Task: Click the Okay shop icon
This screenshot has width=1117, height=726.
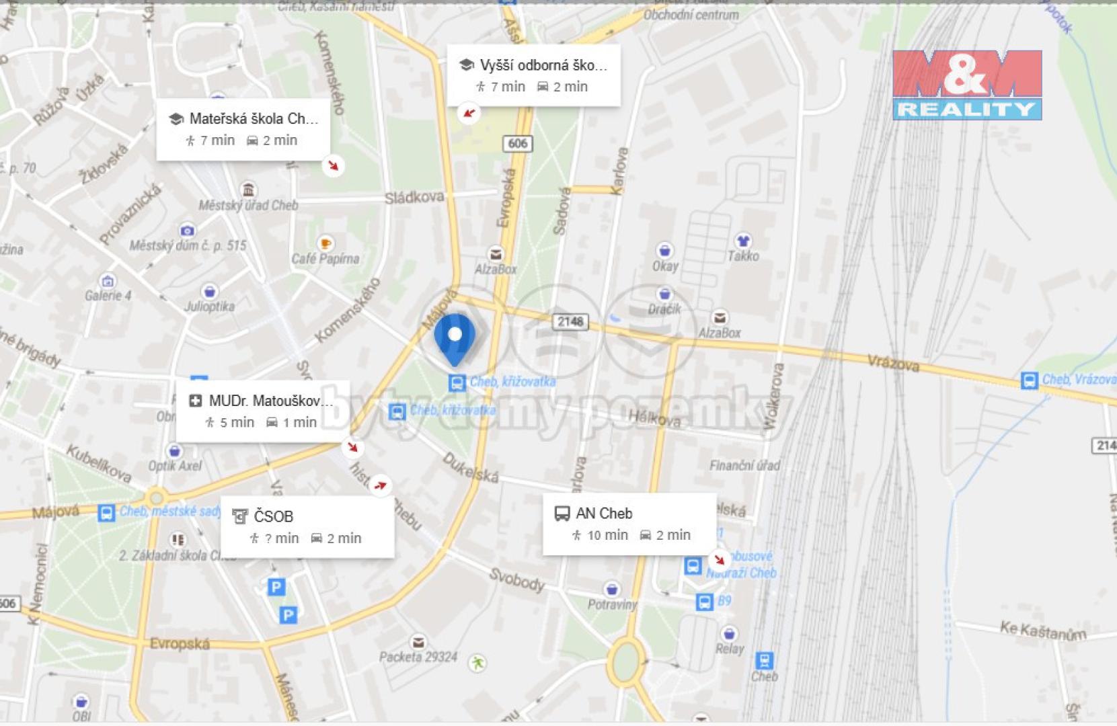Action: pyautogui.click(x=664, y=250)
